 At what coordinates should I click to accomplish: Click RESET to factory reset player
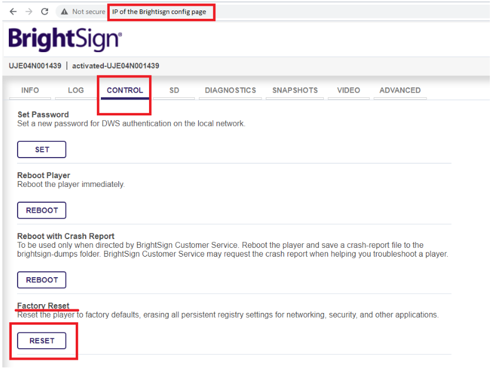tap(42, 341)
